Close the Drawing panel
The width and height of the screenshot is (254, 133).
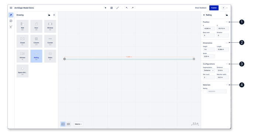[54, 15]
